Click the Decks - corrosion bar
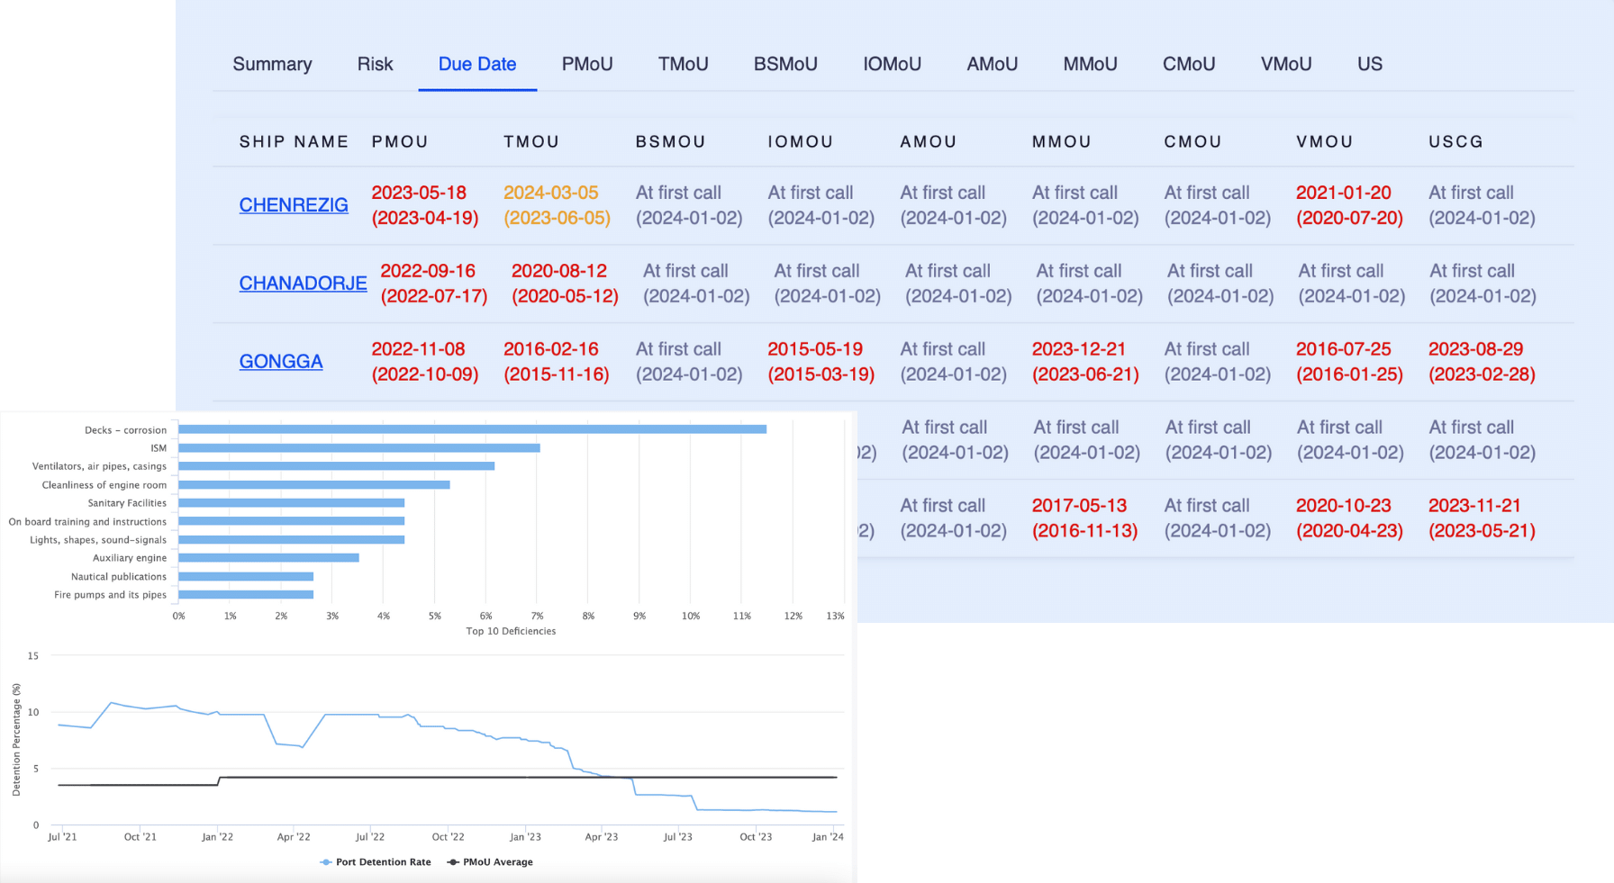 pyautogui.click(x=472, y=429)
